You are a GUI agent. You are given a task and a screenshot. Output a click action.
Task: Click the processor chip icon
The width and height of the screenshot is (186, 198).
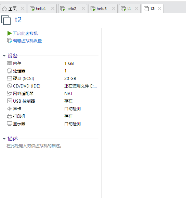[x=10, y=71]
